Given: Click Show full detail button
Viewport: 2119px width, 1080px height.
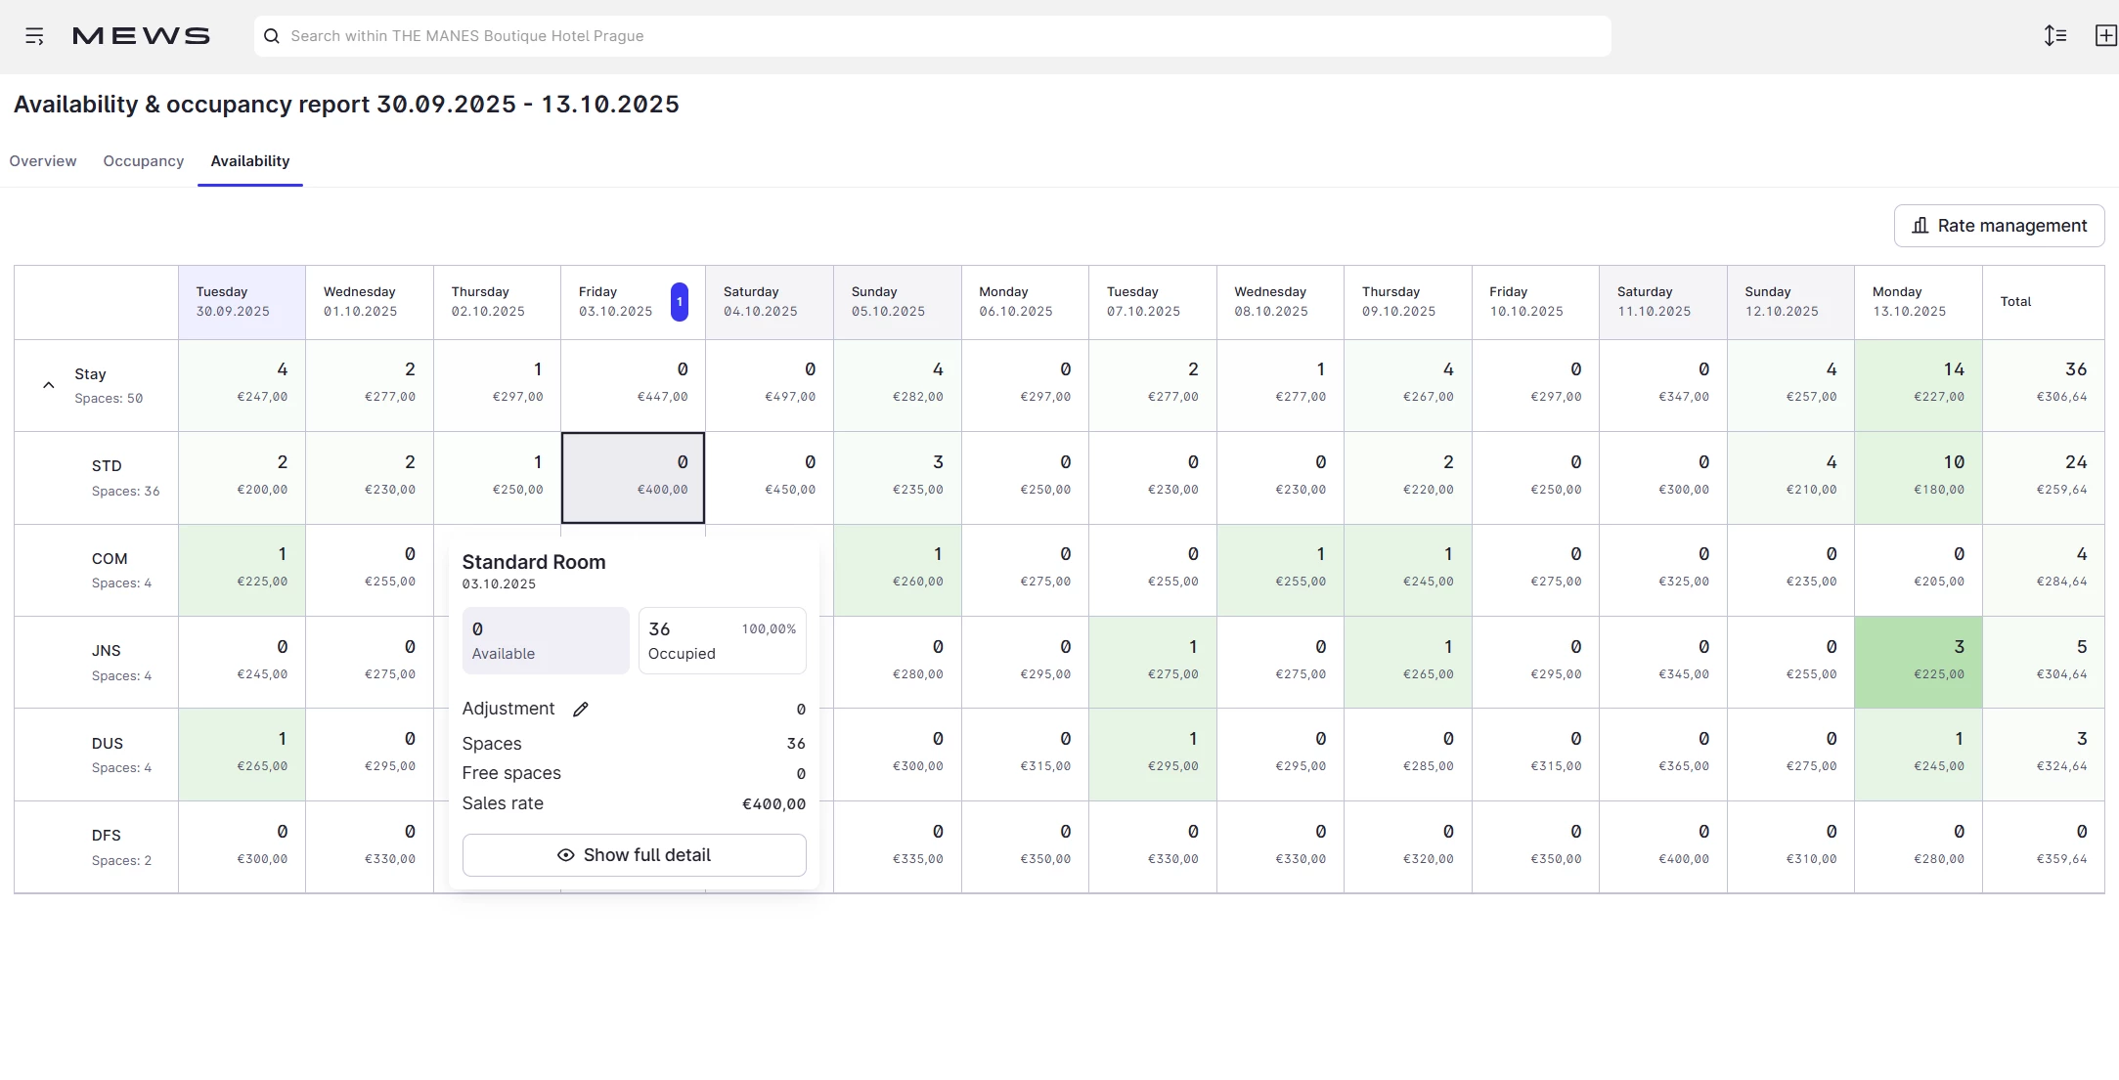Looking at the screenshot, I should pos(634,855).
